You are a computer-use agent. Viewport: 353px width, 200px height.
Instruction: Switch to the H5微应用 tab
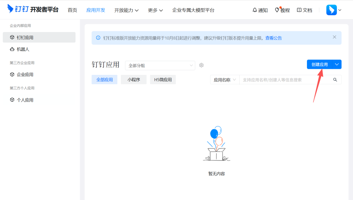(163, 79)
